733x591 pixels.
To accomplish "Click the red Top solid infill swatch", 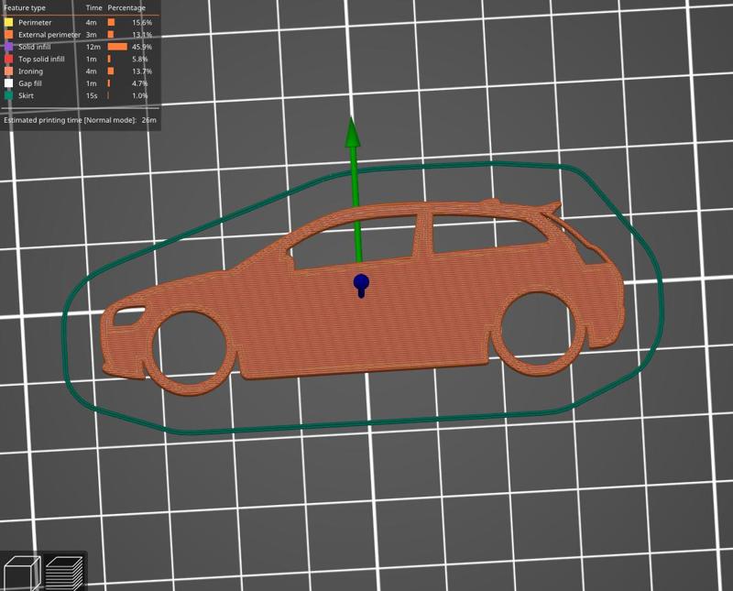I will click(x=9, y=59).
